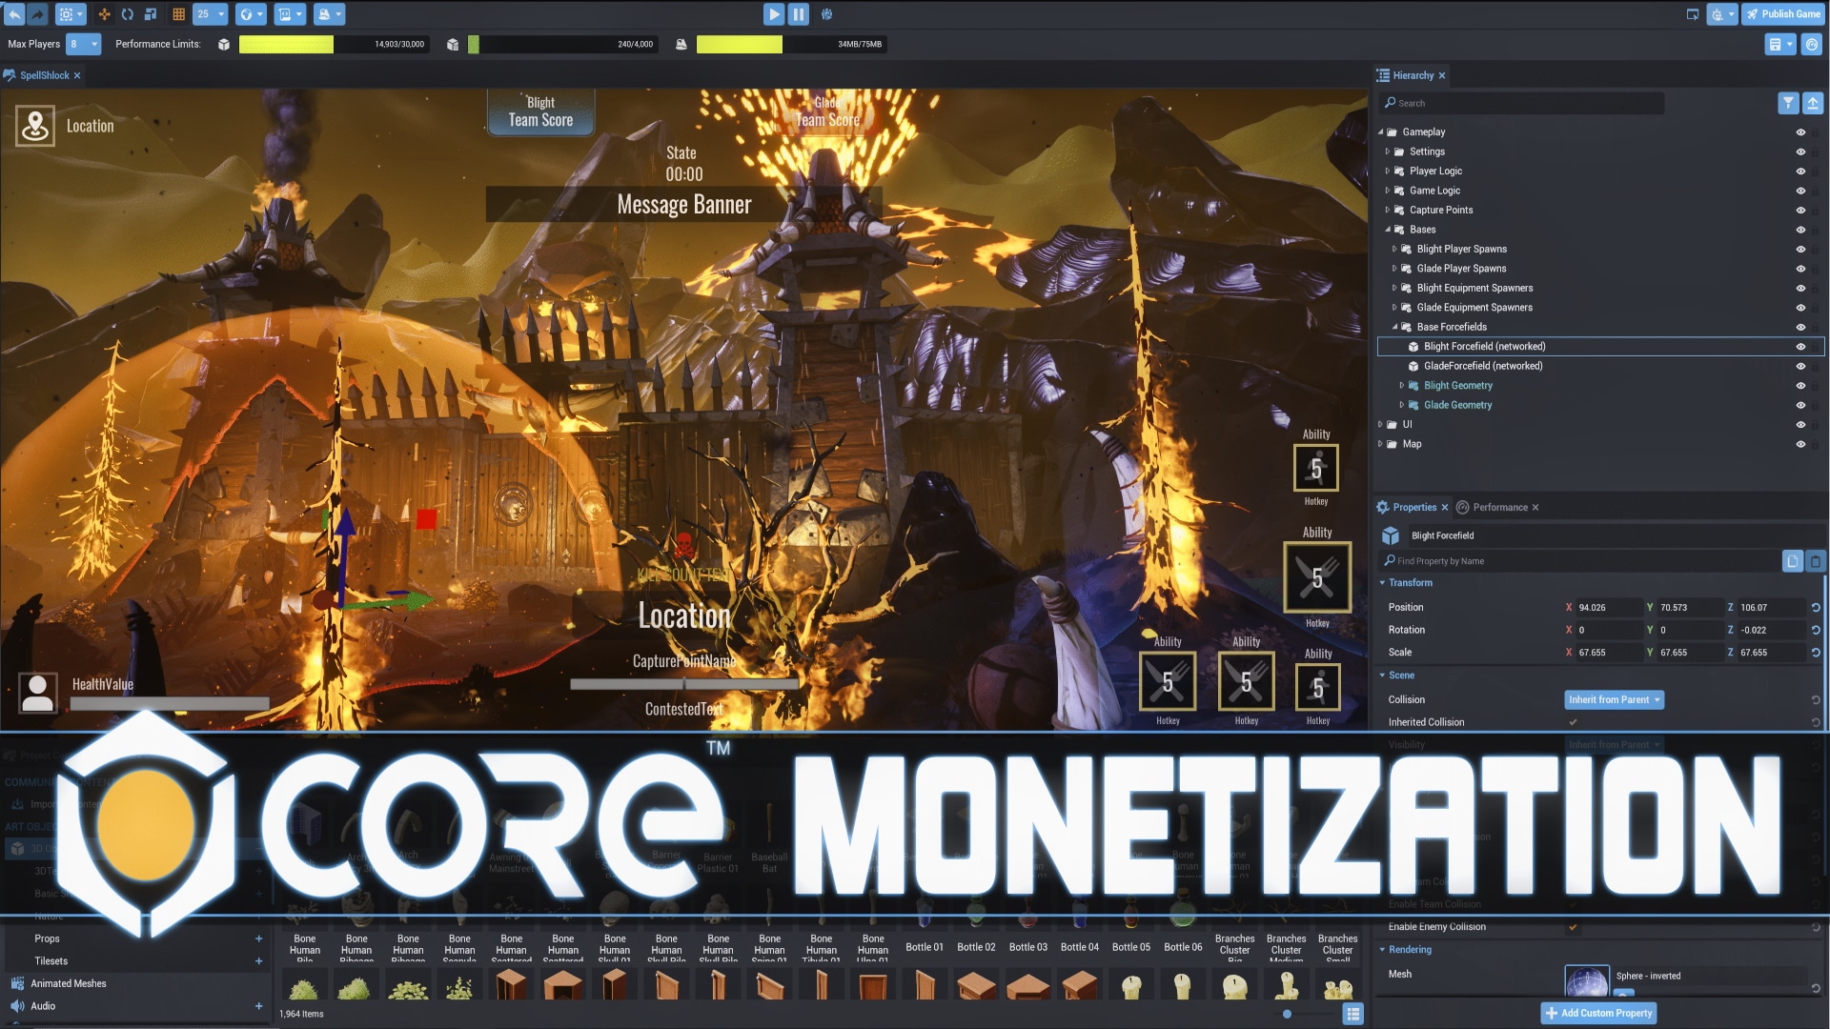Viewport: 1830px width, 1029px height.
Task: Click Add Custom Property button
Action: (1598, 1014)
